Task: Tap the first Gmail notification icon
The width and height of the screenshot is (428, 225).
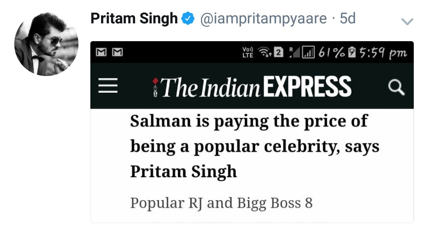Action: 101,52
